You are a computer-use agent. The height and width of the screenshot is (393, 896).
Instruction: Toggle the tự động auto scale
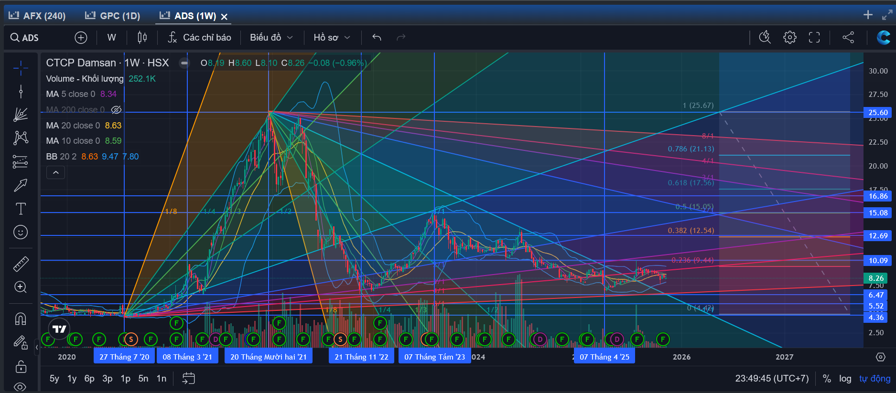(x=874, y=379)
